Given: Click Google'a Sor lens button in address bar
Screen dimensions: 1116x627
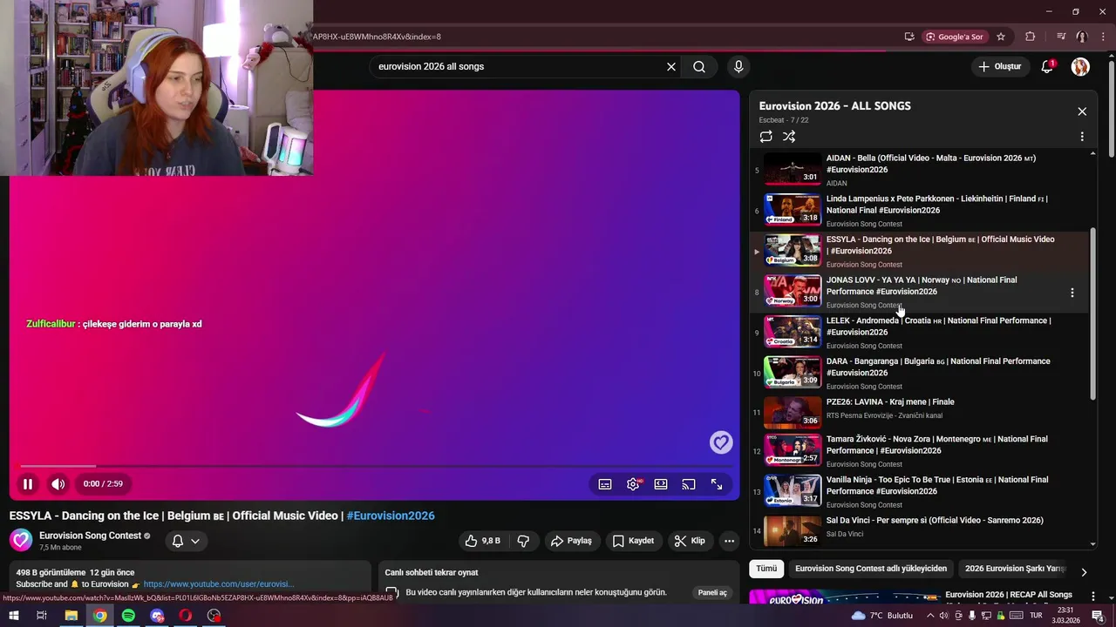Looking at the screenshot, I should tap(955, 37).
